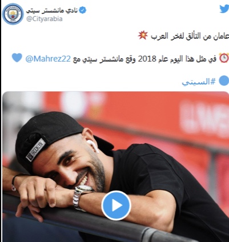
Task: Click the white wireless earbud in the photo
Action: point(93,146)
